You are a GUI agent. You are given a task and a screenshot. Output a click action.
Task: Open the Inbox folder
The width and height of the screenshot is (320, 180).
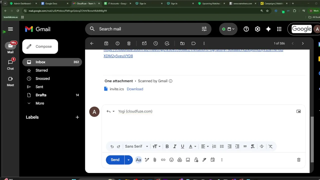[52, 62]
